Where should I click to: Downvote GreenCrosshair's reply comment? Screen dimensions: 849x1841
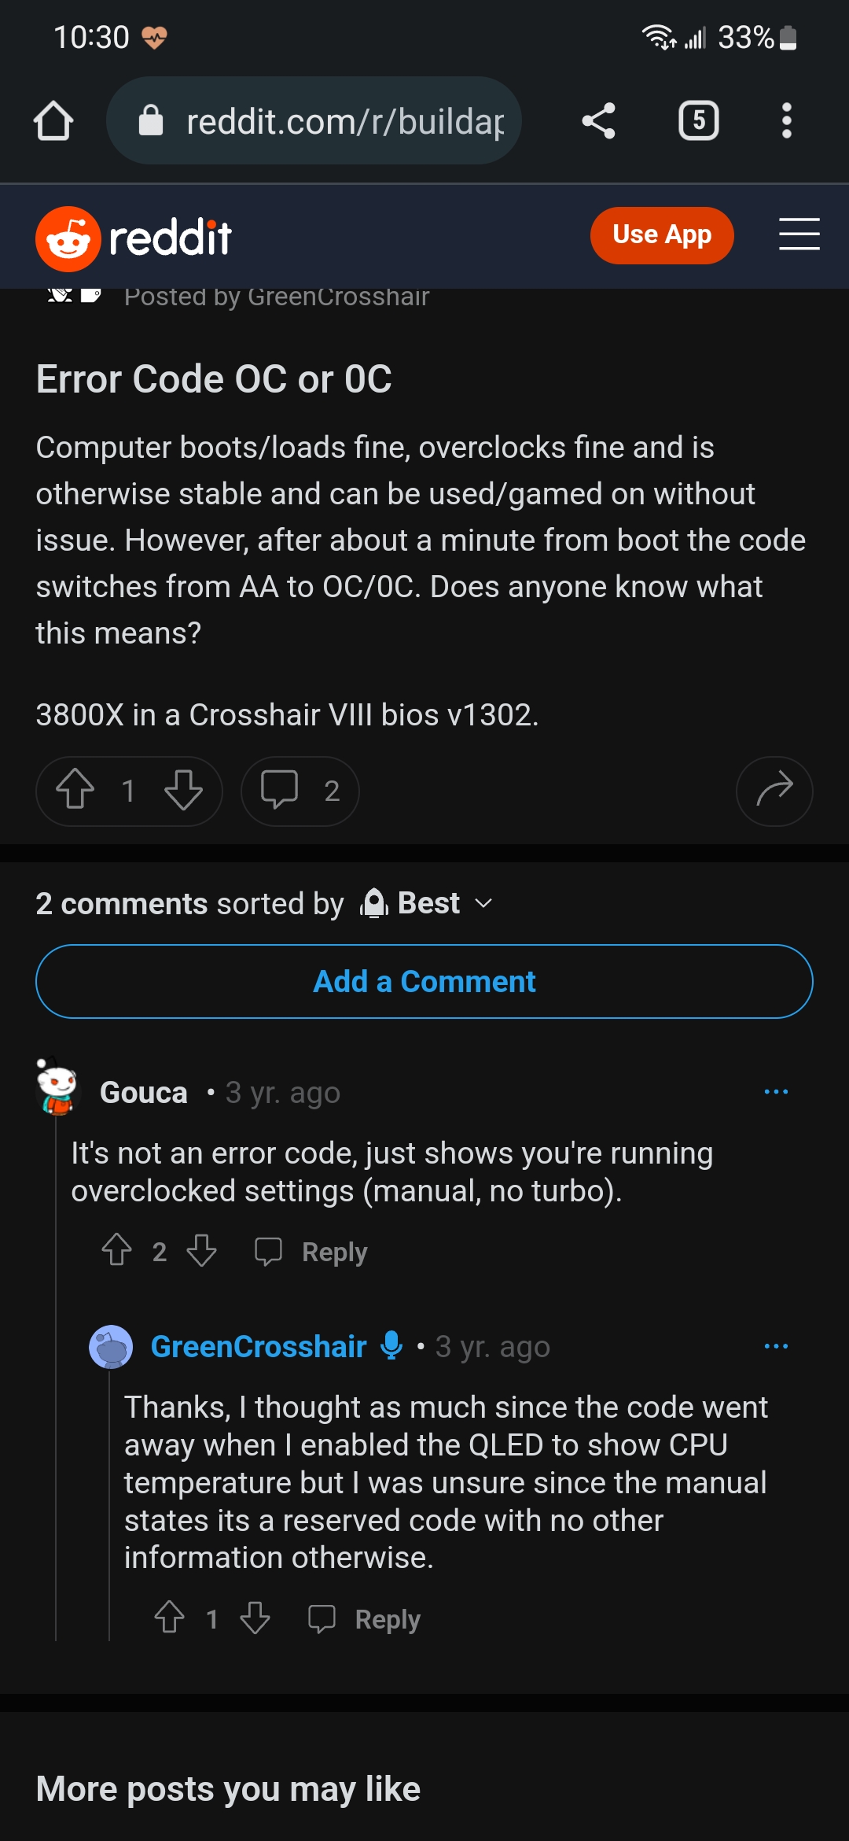pos(255,1618)
